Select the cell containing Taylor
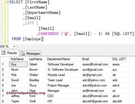Viewport: 135px width, 104px height. click(18, 101)
